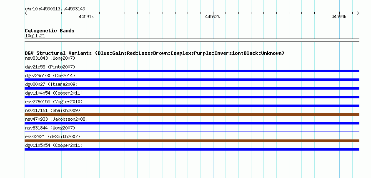Viewport: 371px width, 178px height.
Task: Click the dgv1105n54 blue gain bar
Action: point(192,149)
